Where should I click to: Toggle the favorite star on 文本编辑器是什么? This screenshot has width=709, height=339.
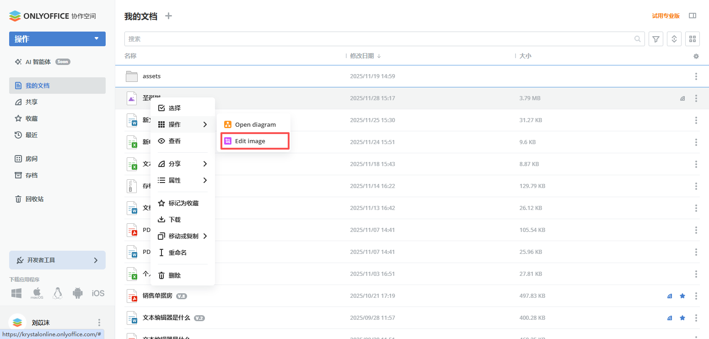pyautogui.click(x=682, y=317)
